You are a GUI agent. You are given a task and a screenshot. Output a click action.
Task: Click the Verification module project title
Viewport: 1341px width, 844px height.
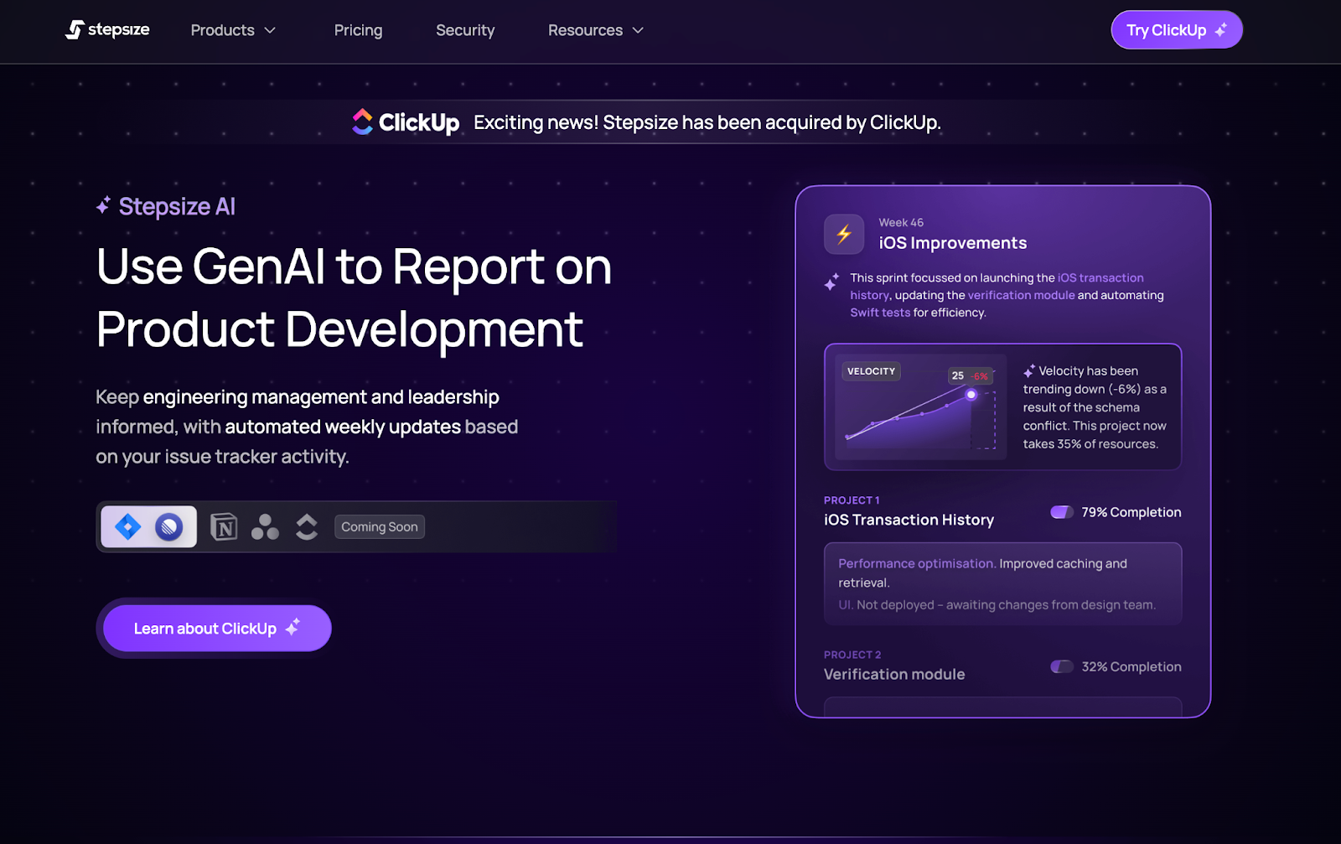[894, 674]
